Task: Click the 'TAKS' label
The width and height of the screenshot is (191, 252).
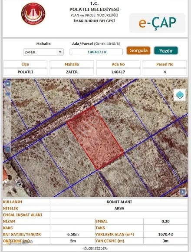Action: (100, 228)
